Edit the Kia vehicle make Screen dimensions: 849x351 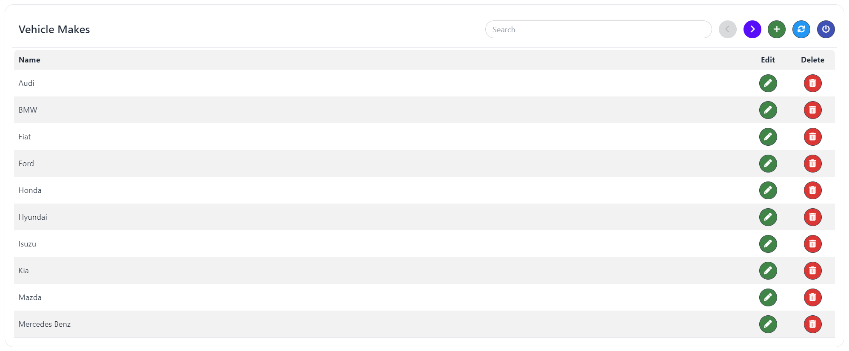pos(768,271)
